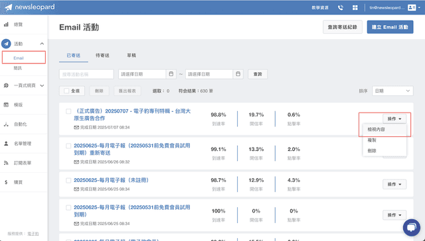
Task: Click the newsleopard paper plane logo
Action: [9, 7]
